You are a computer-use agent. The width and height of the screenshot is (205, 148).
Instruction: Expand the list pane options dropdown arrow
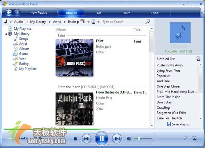pos(98,22)
